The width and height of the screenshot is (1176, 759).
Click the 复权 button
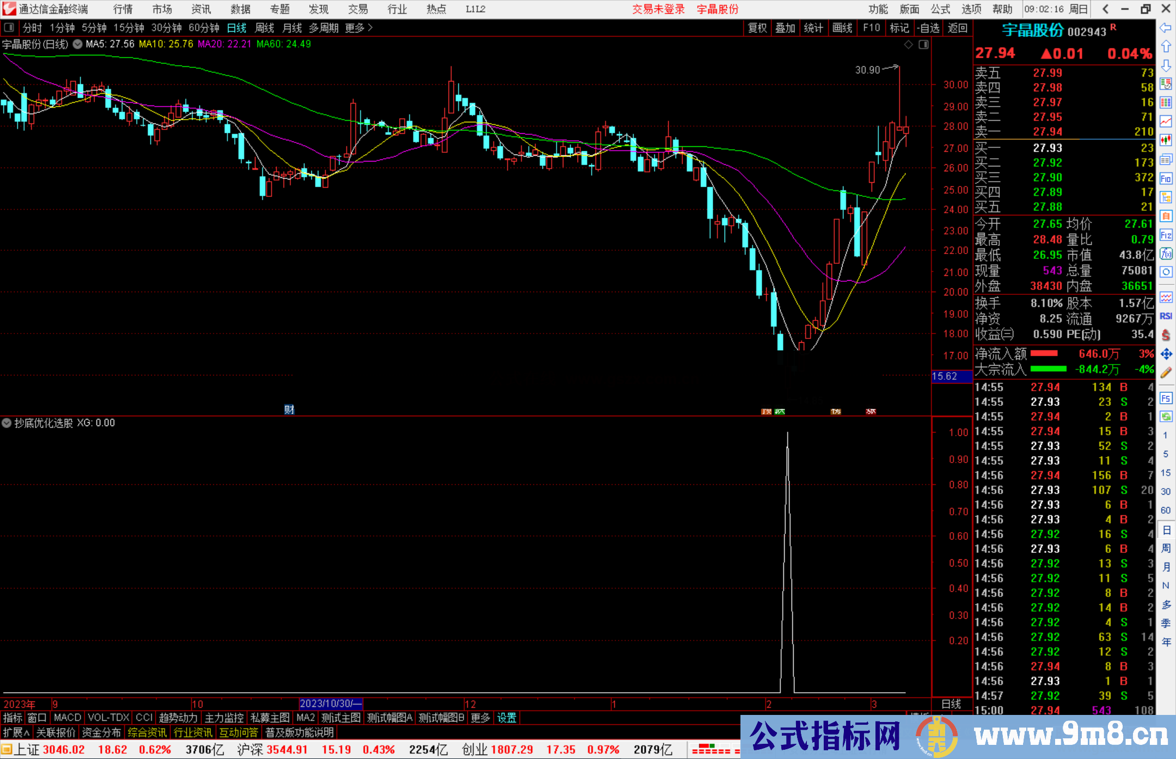coord(757,28)
